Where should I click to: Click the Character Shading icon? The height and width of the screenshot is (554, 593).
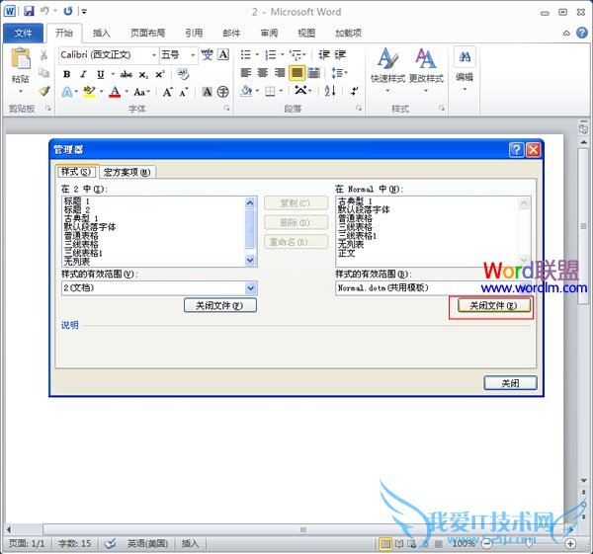coord(207,92)
